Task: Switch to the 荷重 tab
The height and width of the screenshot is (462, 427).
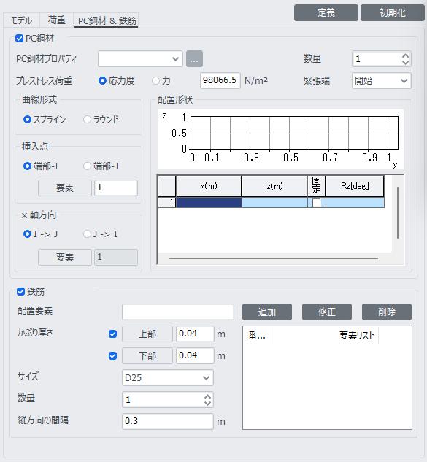Action: tap(57, 20)
